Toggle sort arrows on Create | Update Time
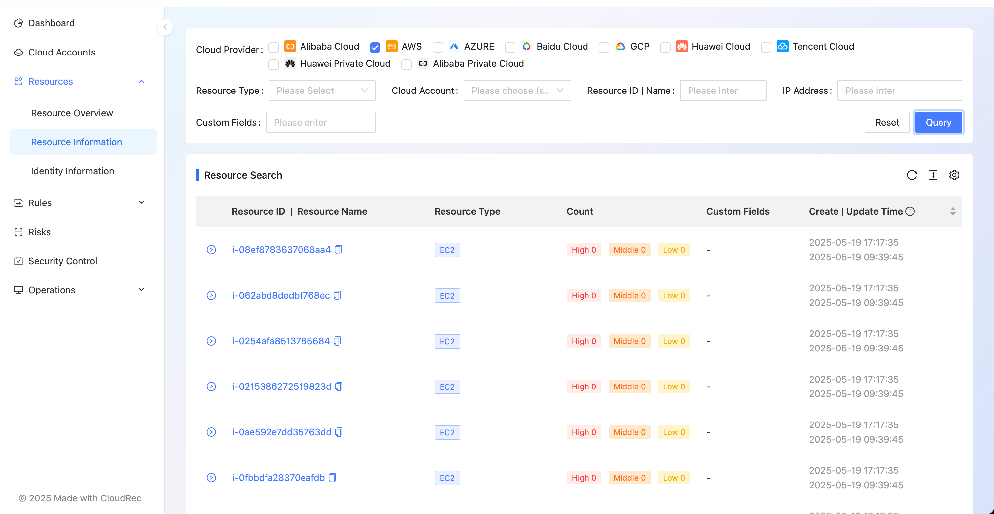The height and width of the screenshot is (514, 994). 953,211
